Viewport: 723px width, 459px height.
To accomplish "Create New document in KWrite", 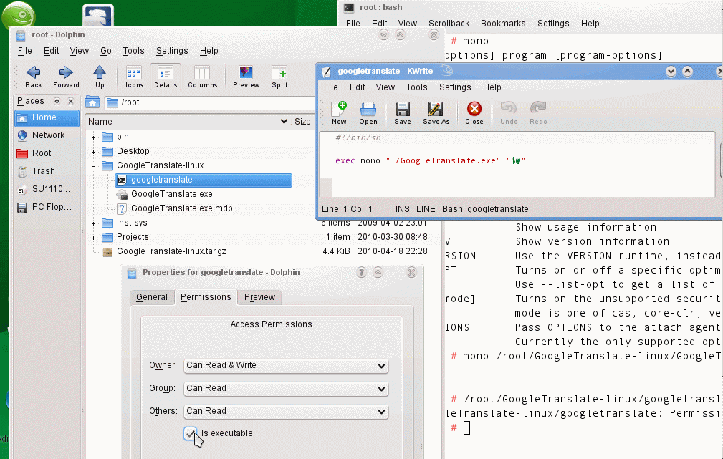I will pos(339,113).
